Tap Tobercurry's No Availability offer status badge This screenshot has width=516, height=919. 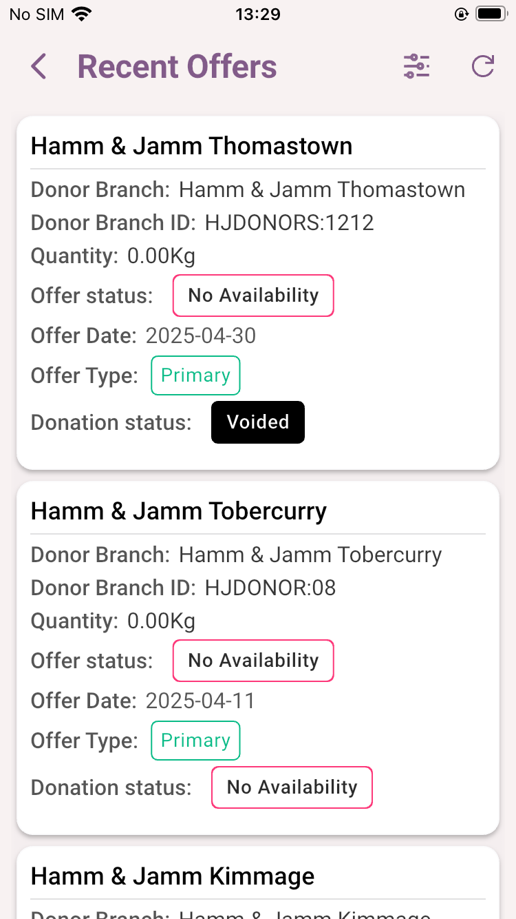pos(253,661)
